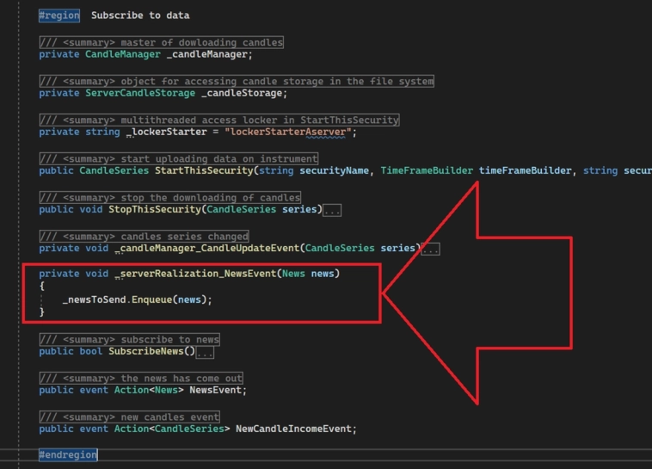Screen dimensions: 652x469
Task: Click the StartThisSecurity method name
Action: 204,170
